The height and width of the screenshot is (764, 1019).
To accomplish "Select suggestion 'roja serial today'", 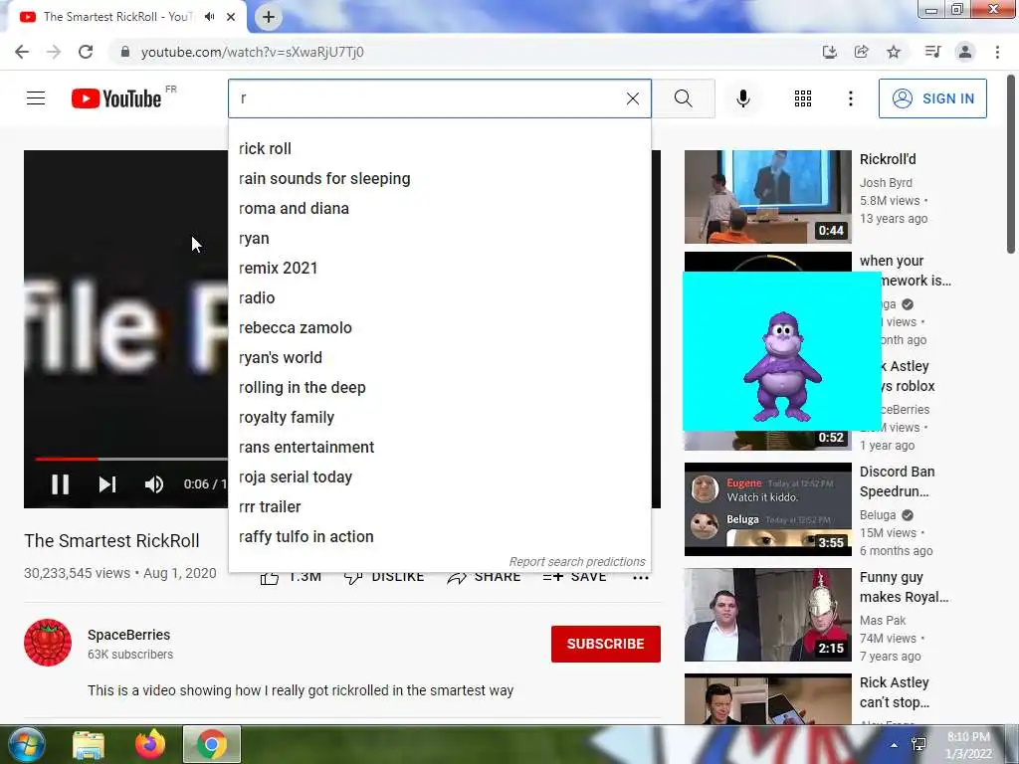I will 439,477.
